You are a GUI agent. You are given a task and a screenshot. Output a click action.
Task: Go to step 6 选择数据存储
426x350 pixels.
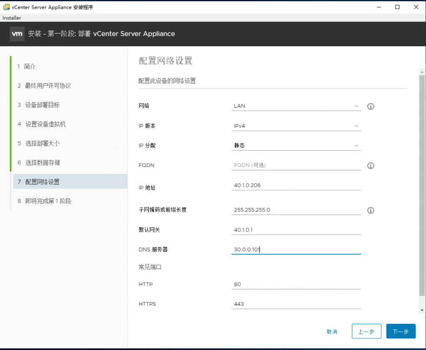click(39, 162)
